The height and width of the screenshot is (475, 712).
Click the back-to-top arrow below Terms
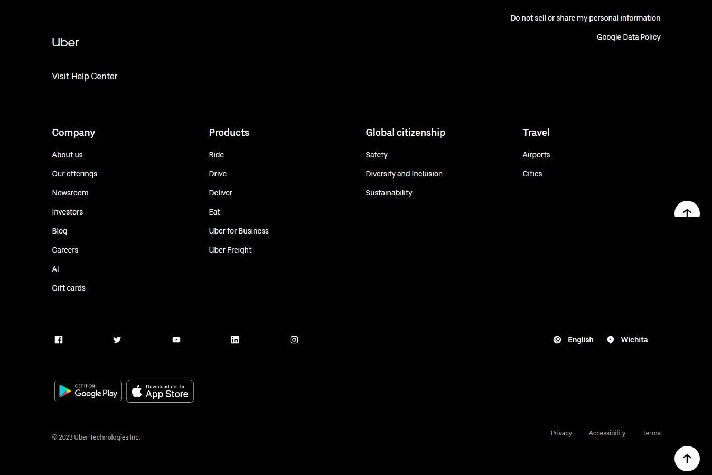pyautogui.click(x=687, y=459)
